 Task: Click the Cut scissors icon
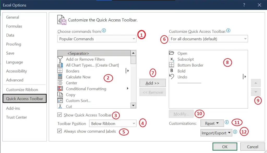pyautogui.click(x=60, y=106)
